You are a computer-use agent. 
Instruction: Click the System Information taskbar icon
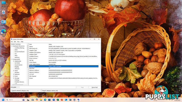(78, 100)
